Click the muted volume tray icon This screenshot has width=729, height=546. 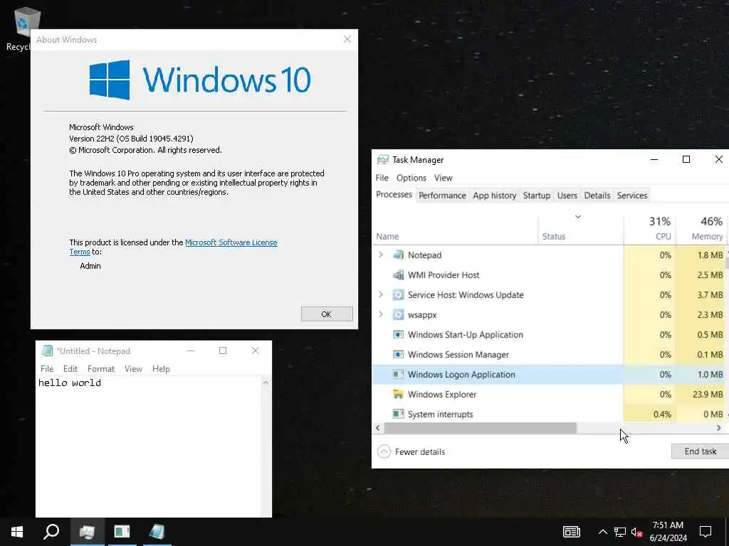(x=636, y=532)
